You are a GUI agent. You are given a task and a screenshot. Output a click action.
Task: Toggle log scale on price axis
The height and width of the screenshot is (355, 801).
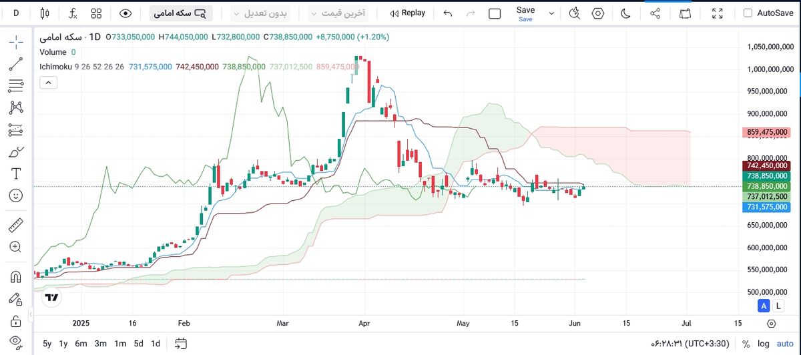[x=763, y=343]
